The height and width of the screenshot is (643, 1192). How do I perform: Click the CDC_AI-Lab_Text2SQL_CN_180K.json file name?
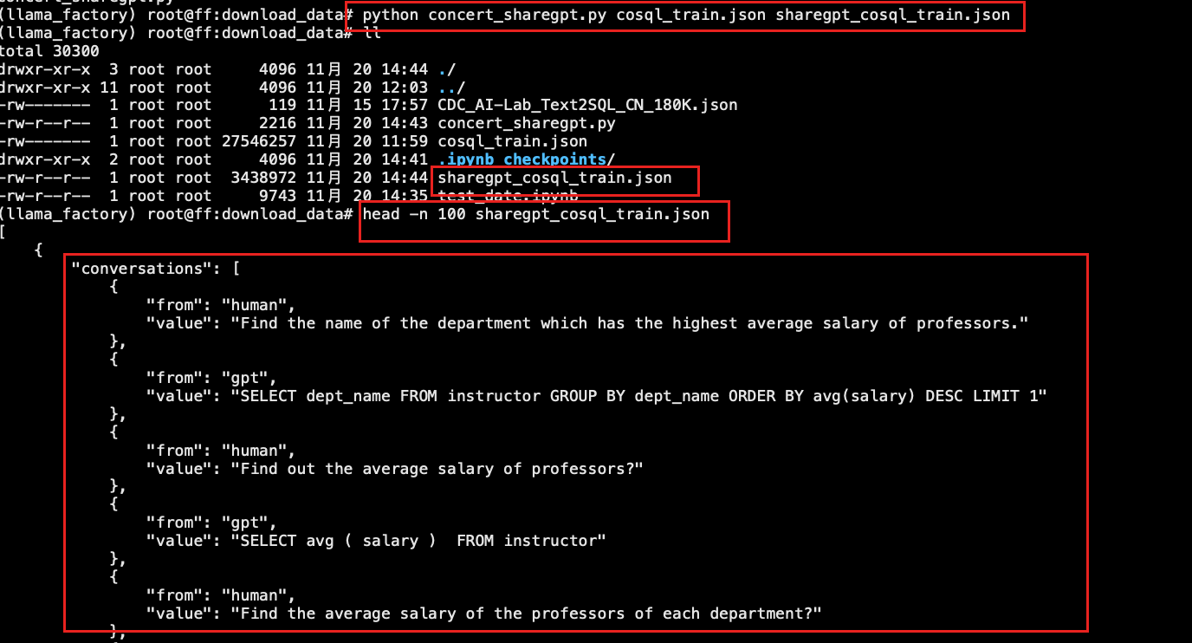click(x=587, y=105)
